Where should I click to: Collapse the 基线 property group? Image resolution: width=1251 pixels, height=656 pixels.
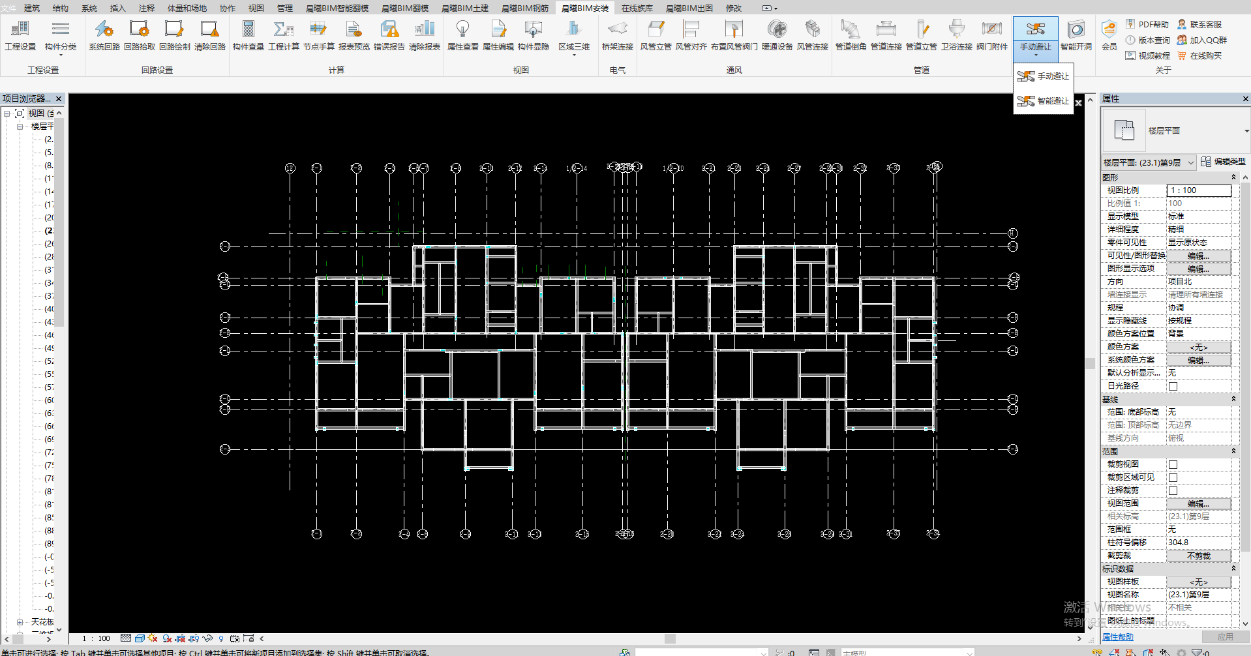pyautogui.click(x=1233, y=399)
